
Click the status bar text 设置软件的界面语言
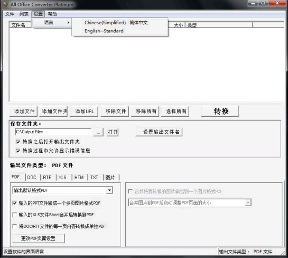pos(24,252)
